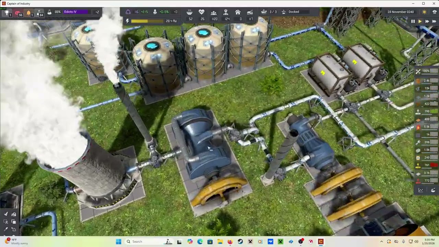439x247 pixels.
Task: Open the housing home icon
Action: 238,12
